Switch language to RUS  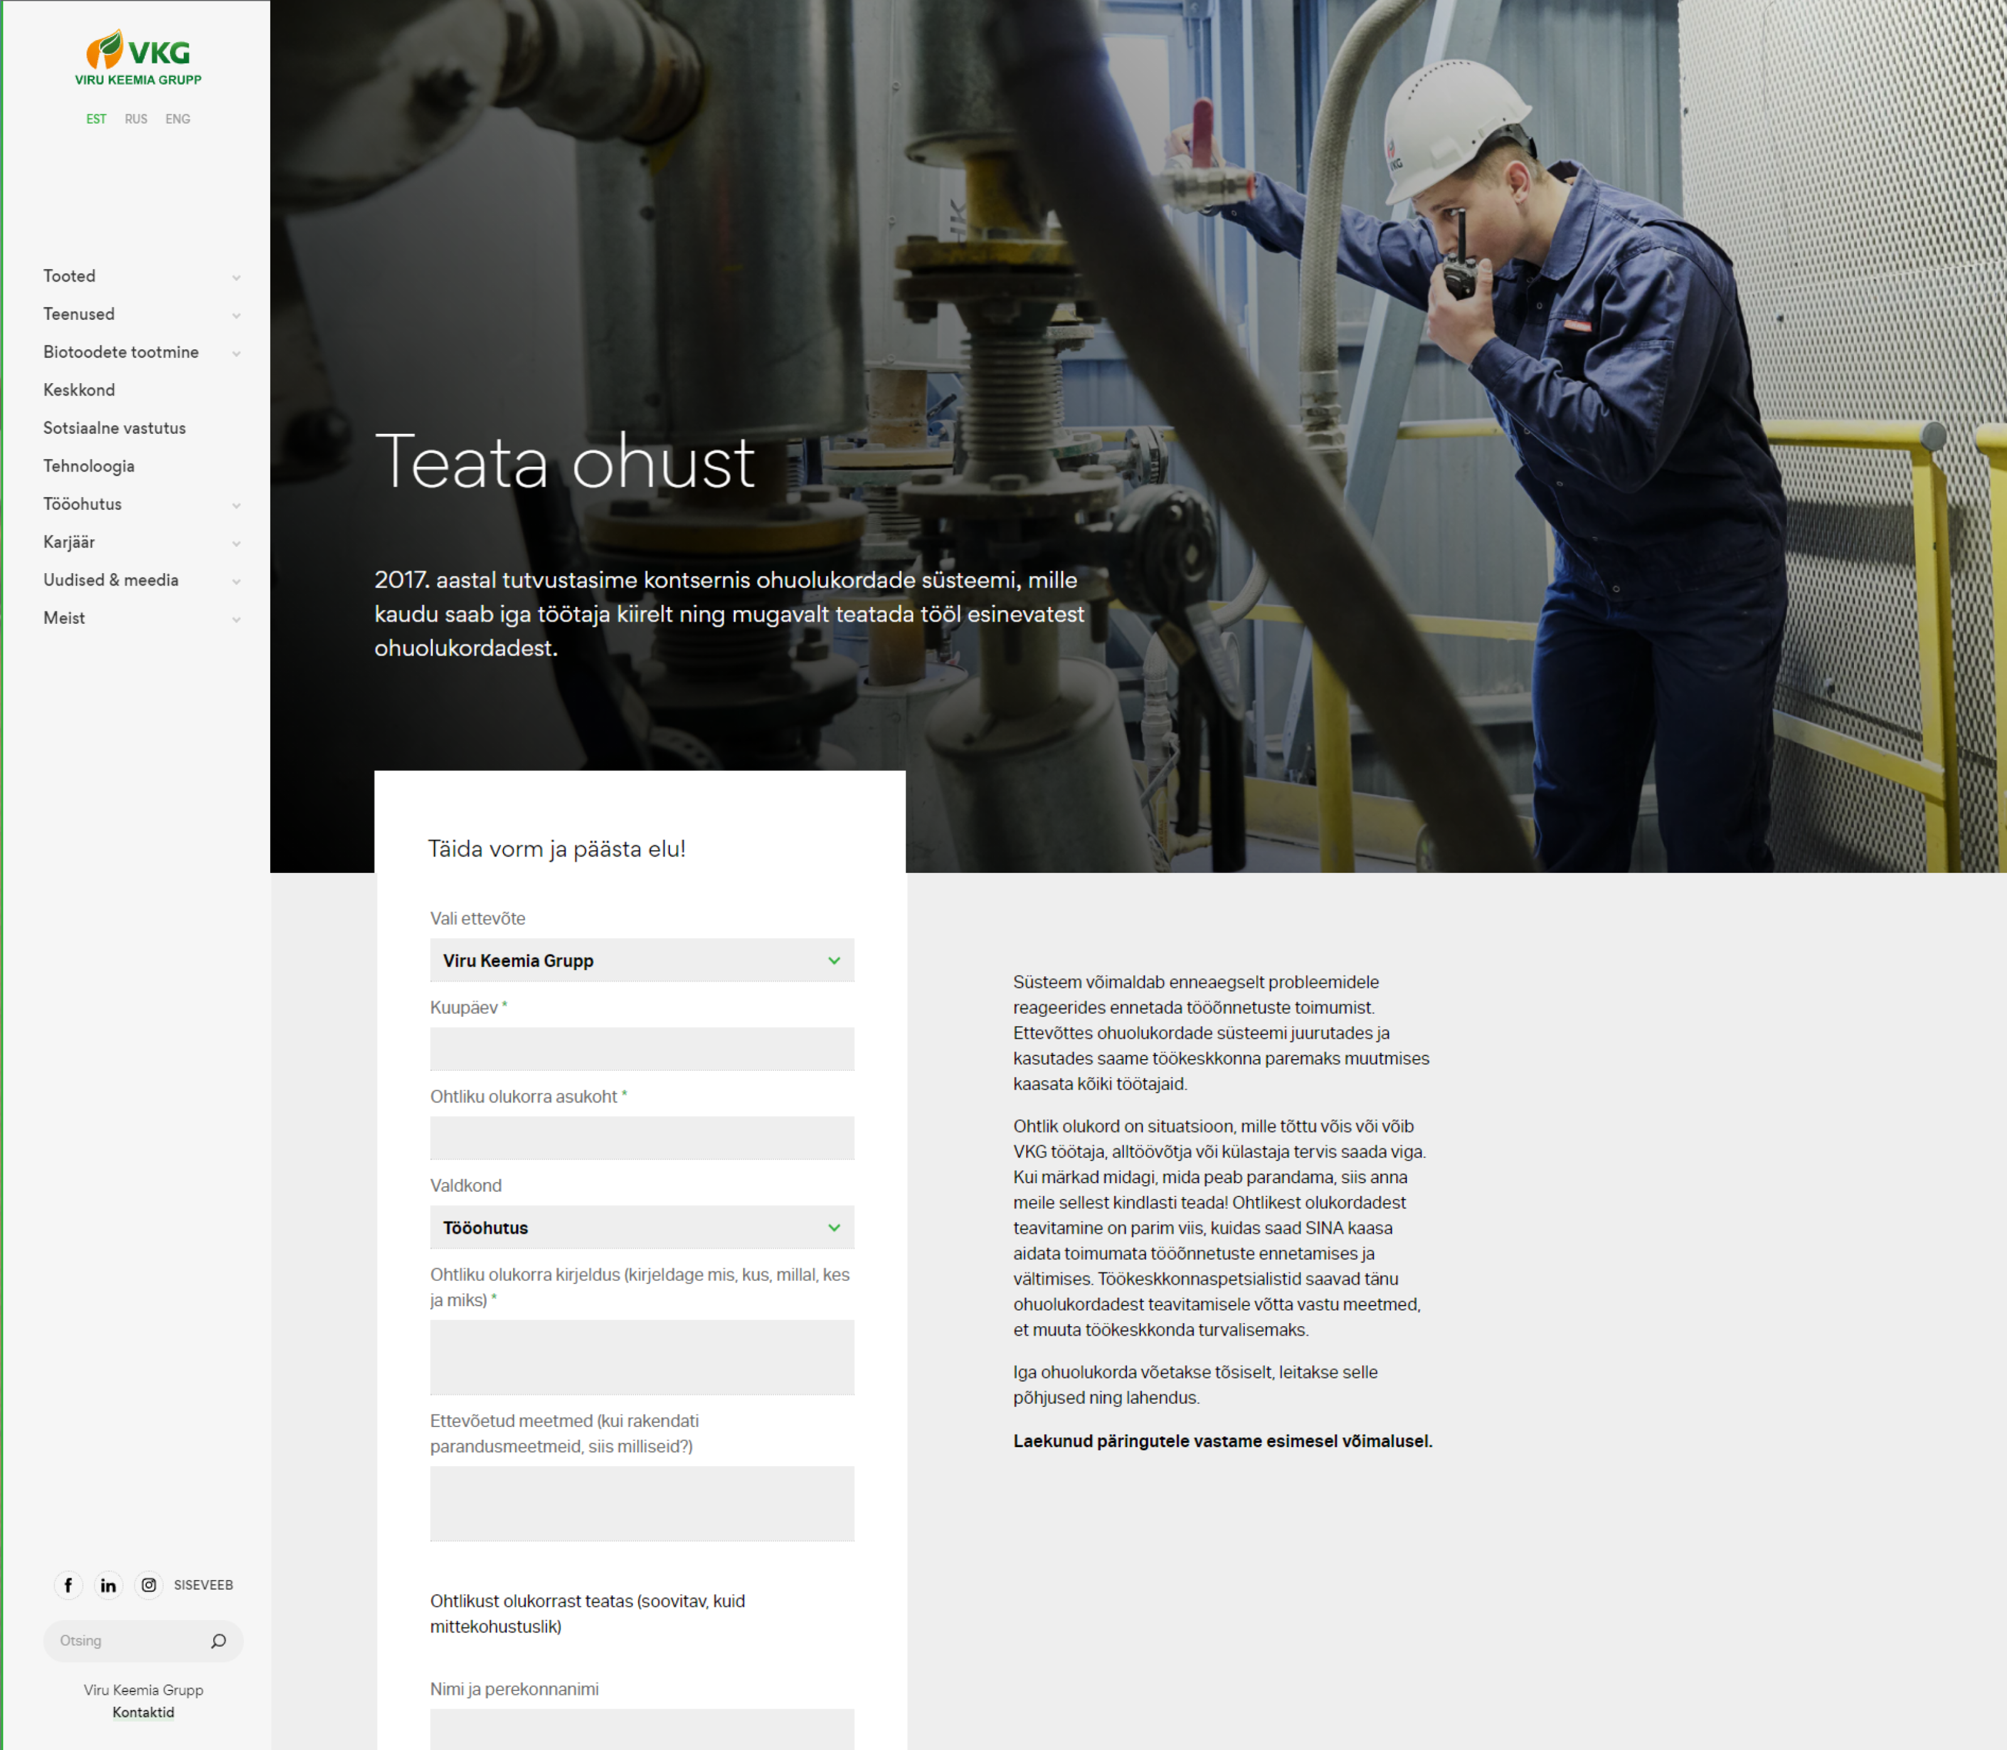(135, 119)
